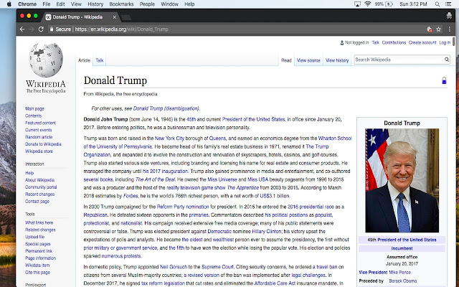Click the Hillary Clinton link
Screen dimensions: 459x287
[267, 231]
